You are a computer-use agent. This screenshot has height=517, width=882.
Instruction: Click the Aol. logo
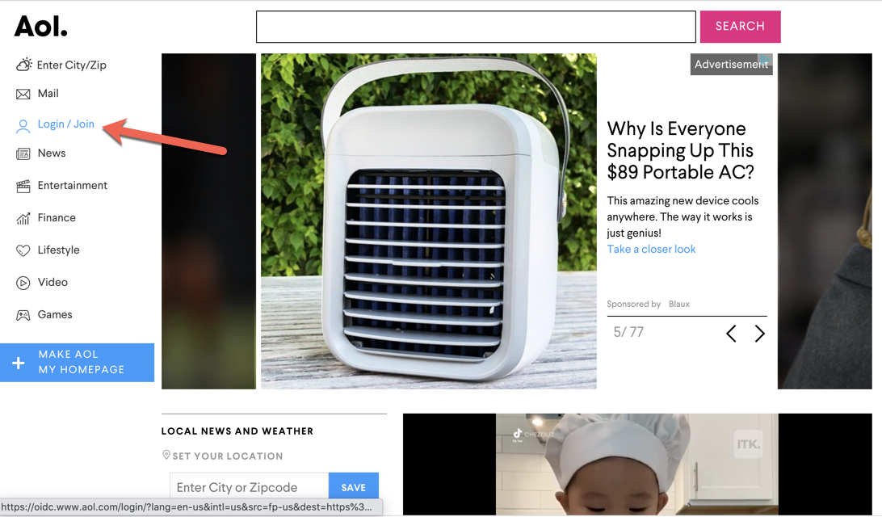click(x=40, y=26)
